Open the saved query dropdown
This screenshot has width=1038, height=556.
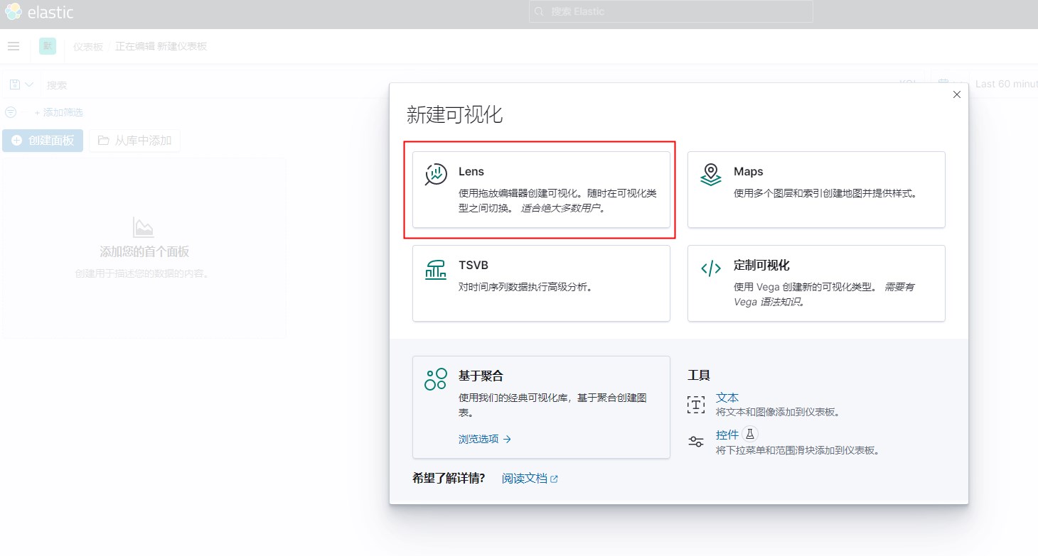tap(21, 85)
